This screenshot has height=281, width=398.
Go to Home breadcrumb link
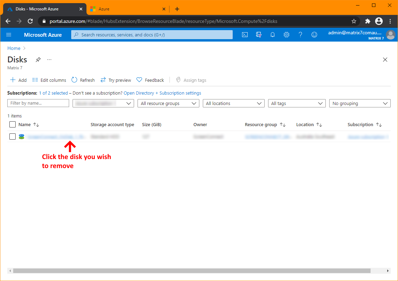click(14, 48)
